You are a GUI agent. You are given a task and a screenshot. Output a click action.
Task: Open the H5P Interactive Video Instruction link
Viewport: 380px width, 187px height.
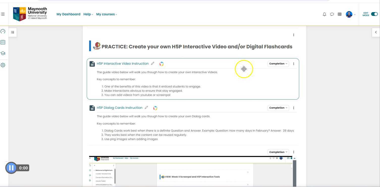click(x=123, y=64)
